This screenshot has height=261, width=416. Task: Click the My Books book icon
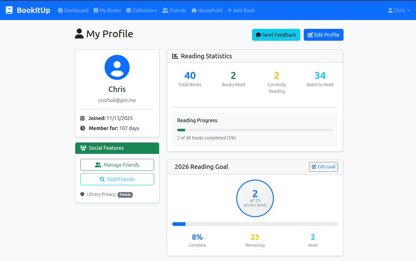96,10
